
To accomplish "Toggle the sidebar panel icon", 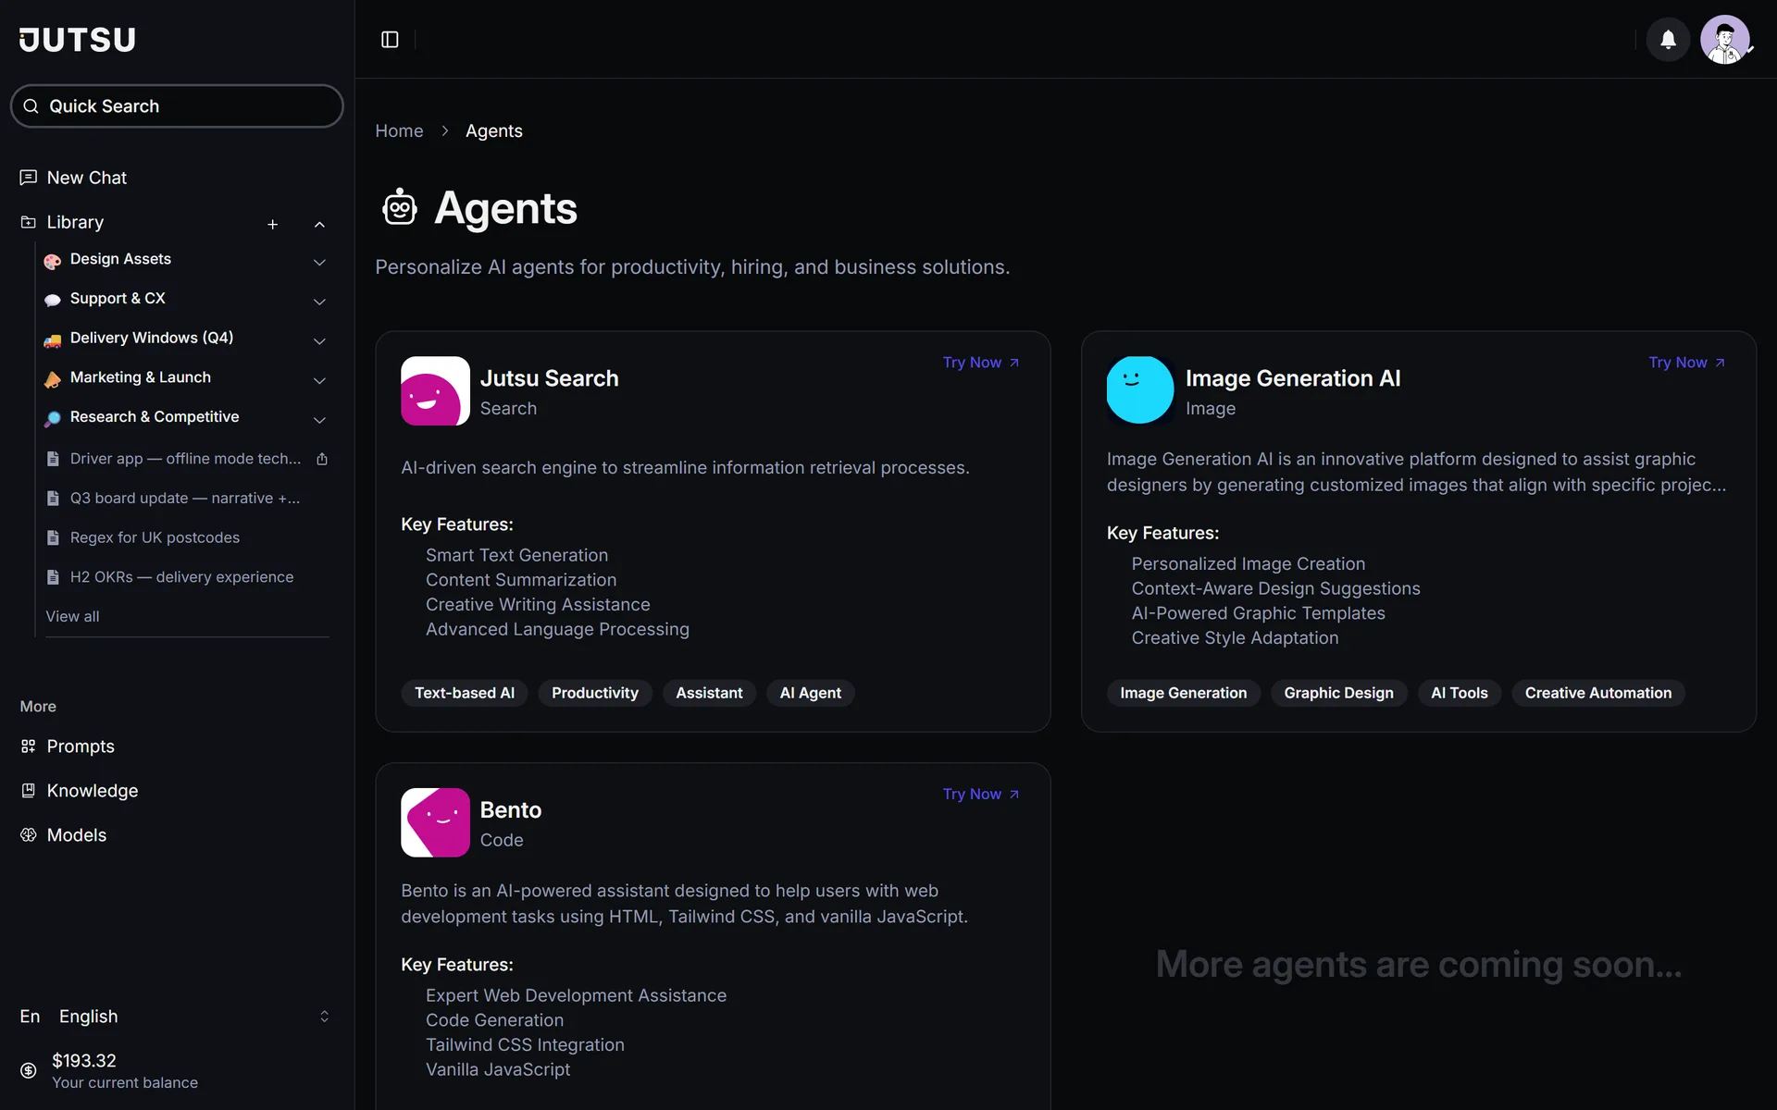I will click(x=390, y=40).
